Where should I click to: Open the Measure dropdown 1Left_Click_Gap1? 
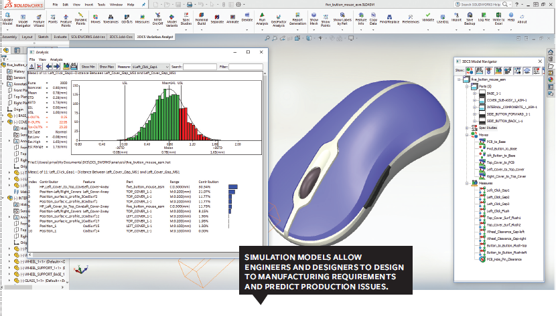(x=151, y=67)
